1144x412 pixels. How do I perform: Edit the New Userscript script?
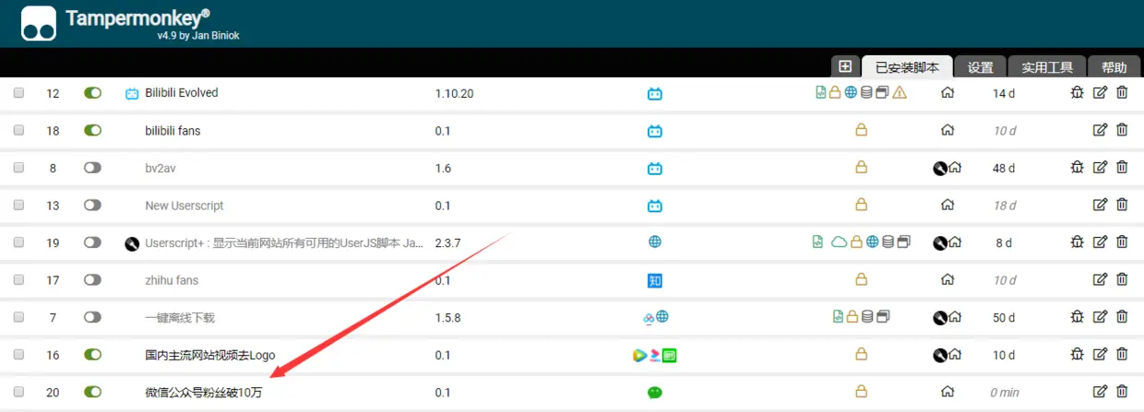coord(1100,205)
